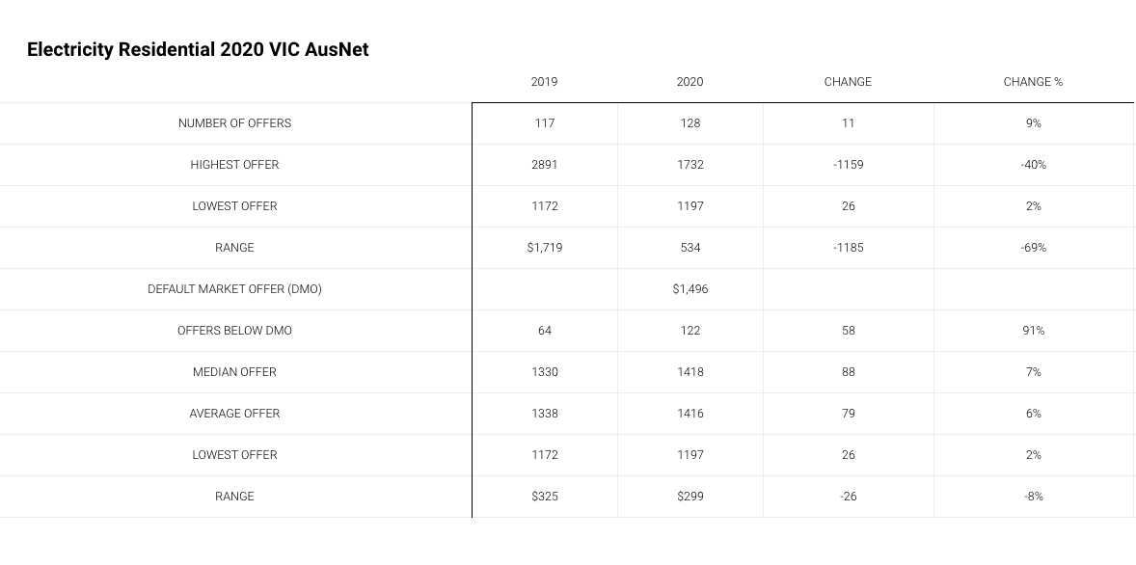Select the CHANGE % column header

pos(1033,82)
